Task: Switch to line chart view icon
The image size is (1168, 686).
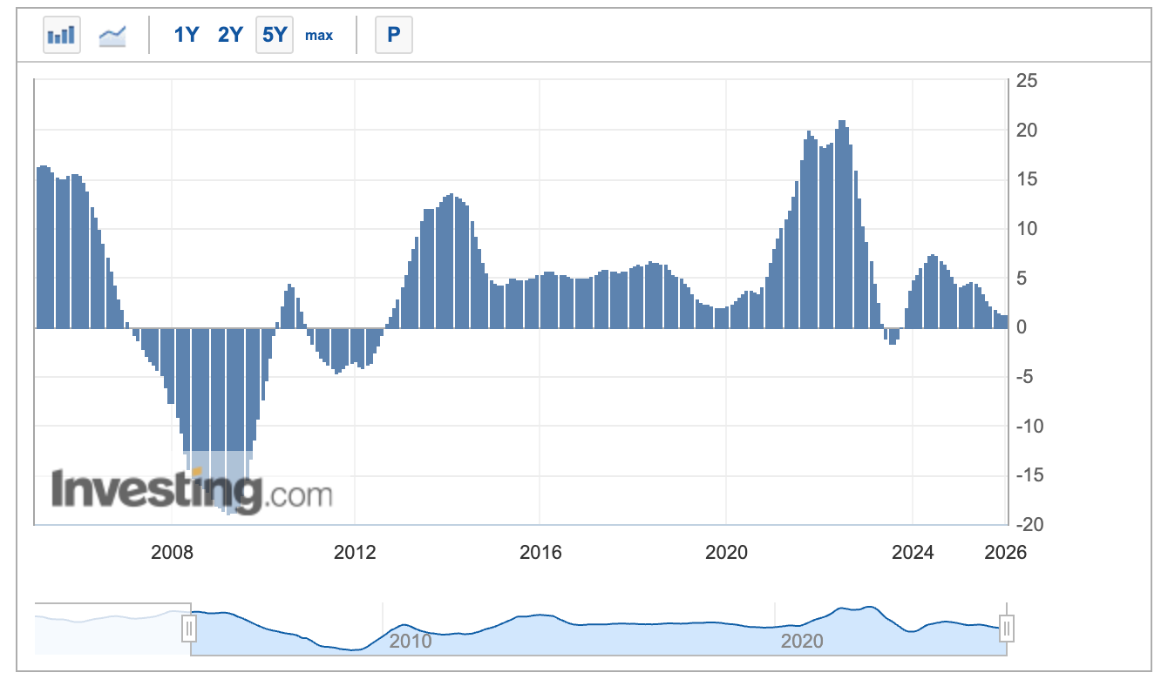Action: click(112, 36)
